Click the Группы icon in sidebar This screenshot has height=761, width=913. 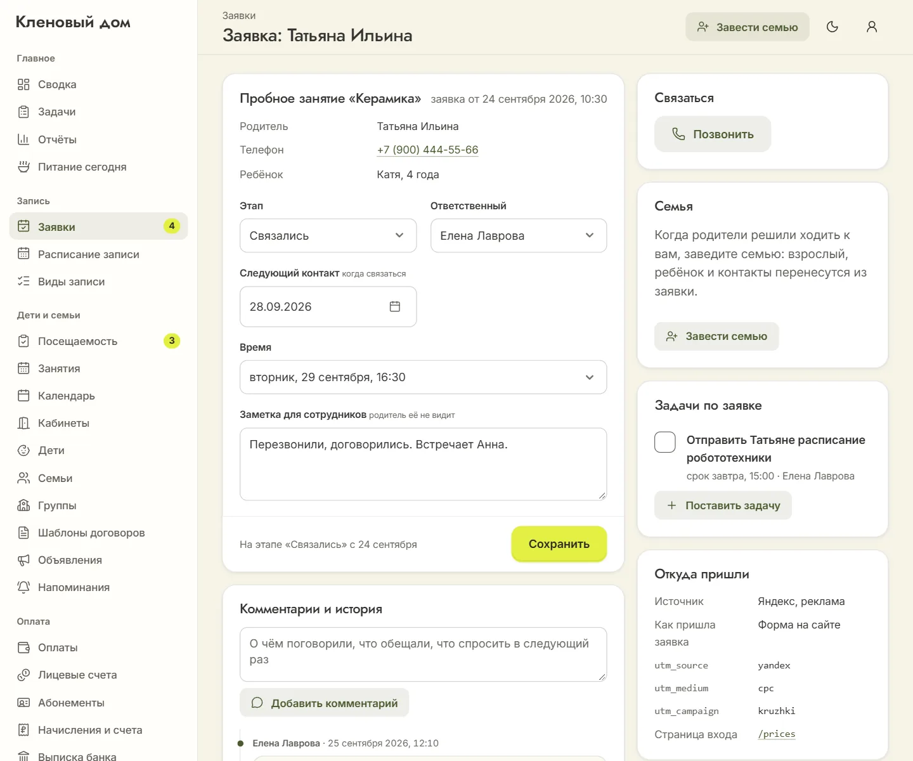tap(23, 505)
